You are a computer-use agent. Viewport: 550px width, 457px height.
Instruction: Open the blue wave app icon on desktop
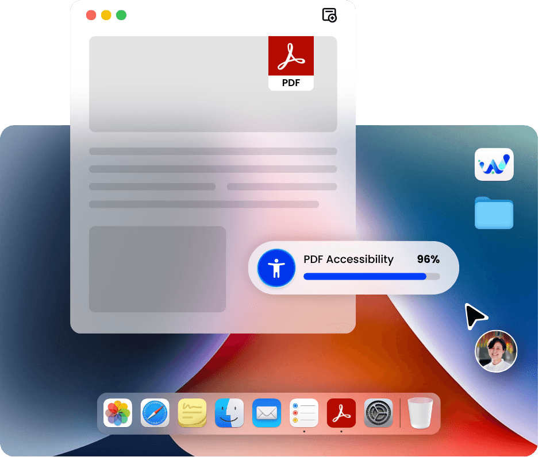(x=494, y=164)
